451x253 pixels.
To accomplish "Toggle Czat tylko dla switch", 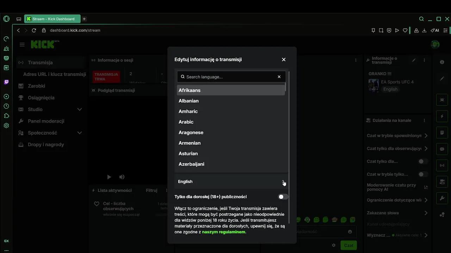I will click(x=421, y=161).
